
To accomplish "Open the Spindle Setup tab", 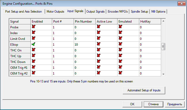I will pos(139,12).
